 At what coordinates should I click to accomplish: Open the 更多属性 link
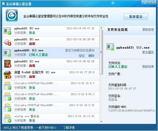(148, 52)
